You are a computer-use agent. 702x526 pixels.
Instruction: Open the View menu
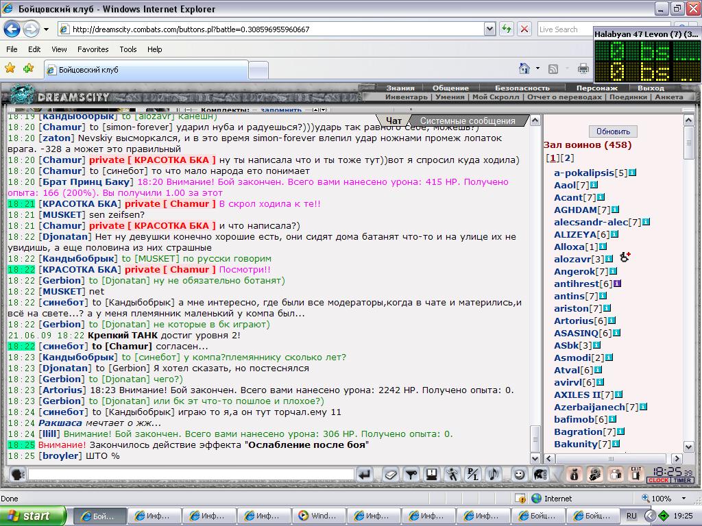coord(59,49)
